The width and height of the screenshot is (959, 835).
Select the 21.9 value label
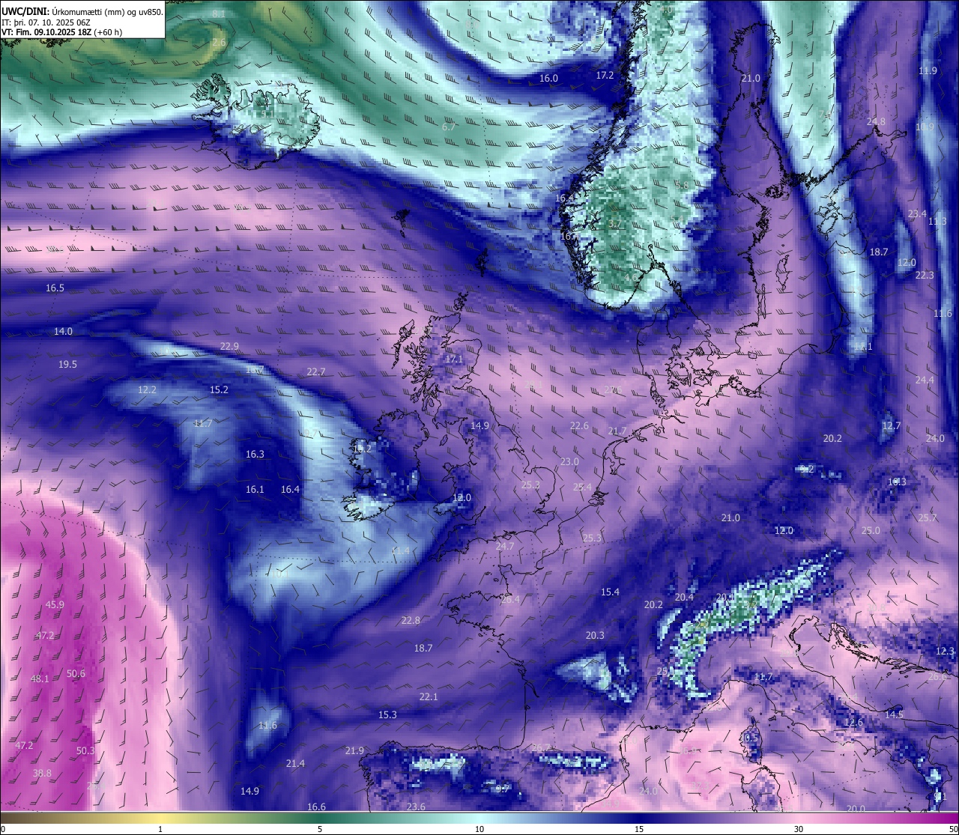[x=354, y=751]
